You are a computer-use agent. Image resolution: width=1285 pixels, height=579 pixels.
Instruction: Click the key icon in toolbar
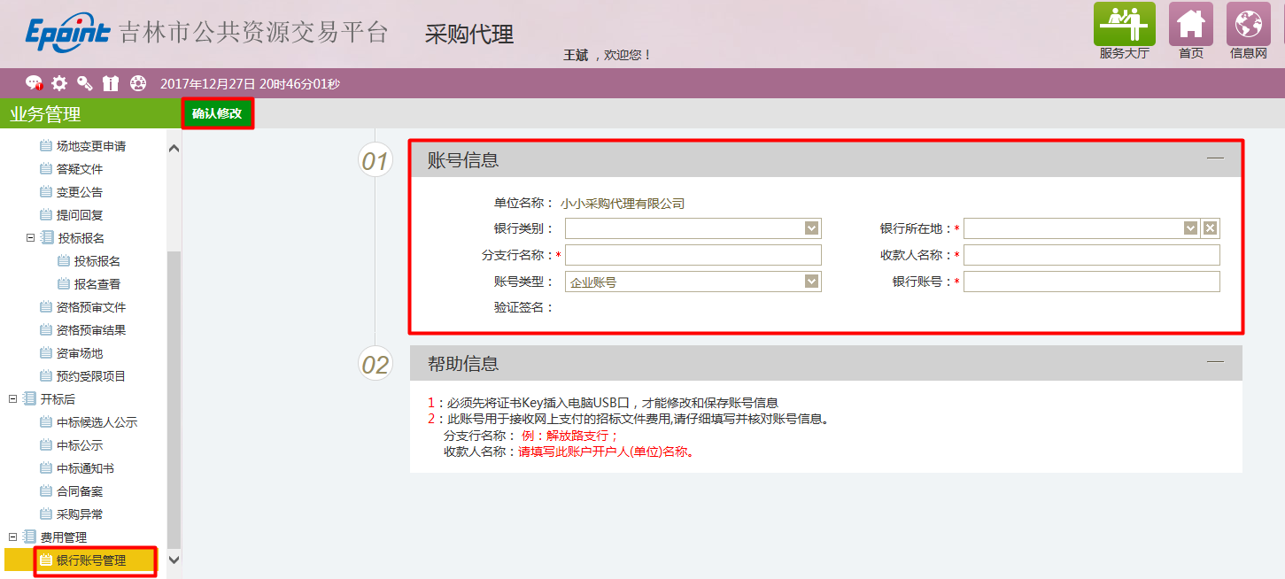[x=85, y=83]
